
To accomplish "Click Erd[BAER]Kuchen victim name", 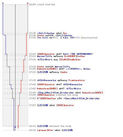I will 75,56.
